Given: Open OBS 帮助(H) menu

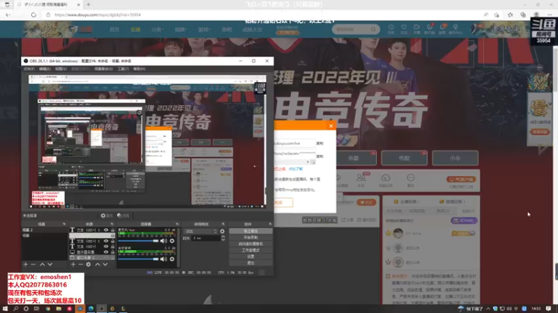Looking at the screenshot, I should tap(139, 69).
